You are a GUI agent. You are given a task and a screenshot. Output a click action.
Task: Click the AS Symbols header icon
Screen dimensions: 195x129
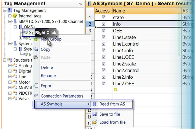click(89, 3)
